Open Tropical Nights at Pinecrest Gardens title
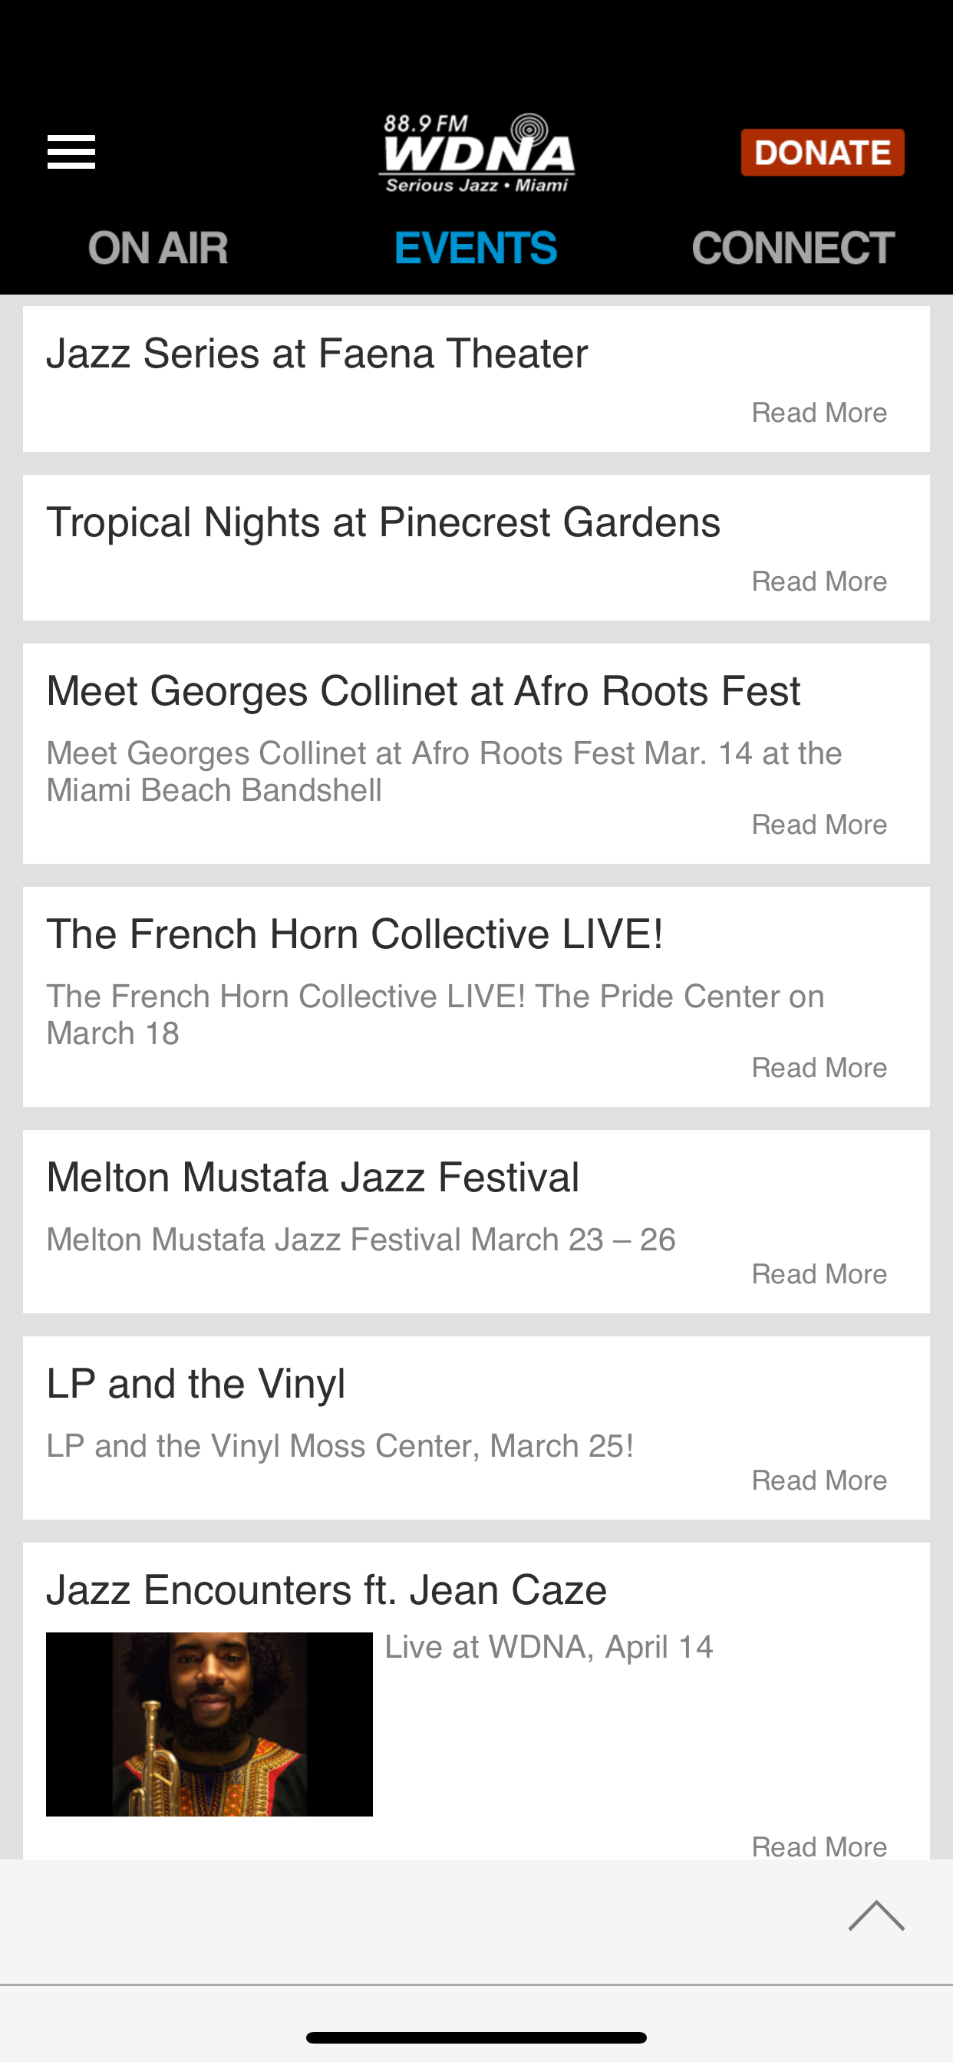 [x=384, y=522]
